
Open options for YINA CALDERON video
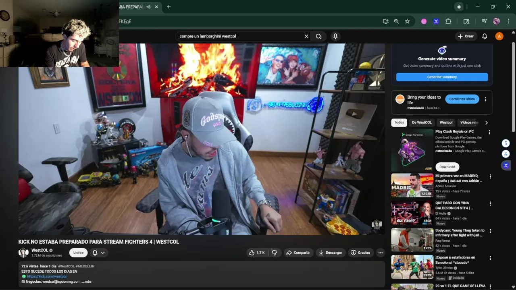point(490,204)
